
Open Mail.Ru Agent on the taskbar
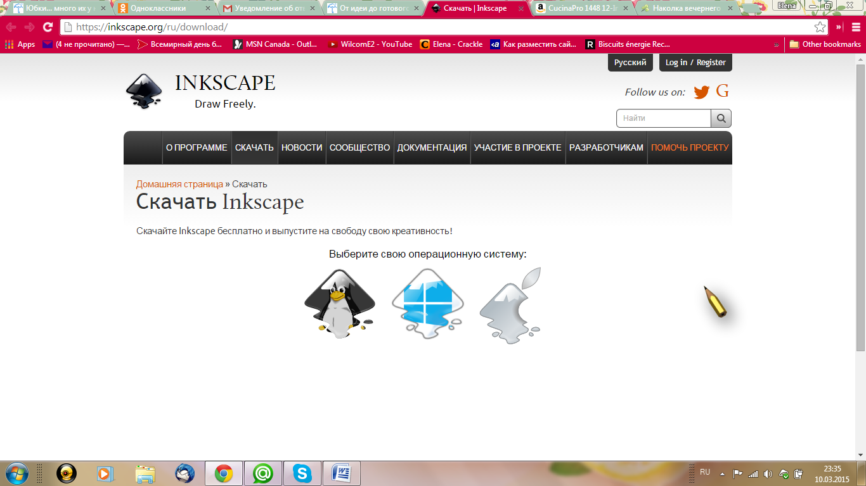click(263, 473)
